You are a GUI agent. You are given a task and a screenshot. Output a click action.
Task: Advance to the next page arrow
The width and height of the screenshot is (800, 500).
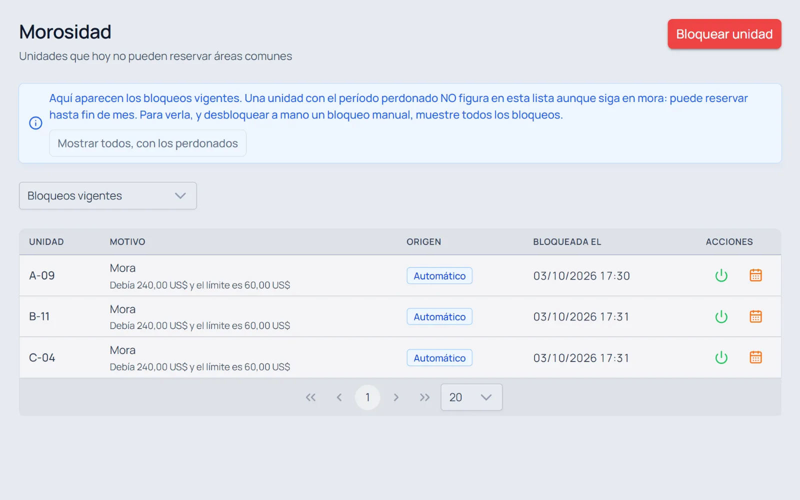click(396, 397)
